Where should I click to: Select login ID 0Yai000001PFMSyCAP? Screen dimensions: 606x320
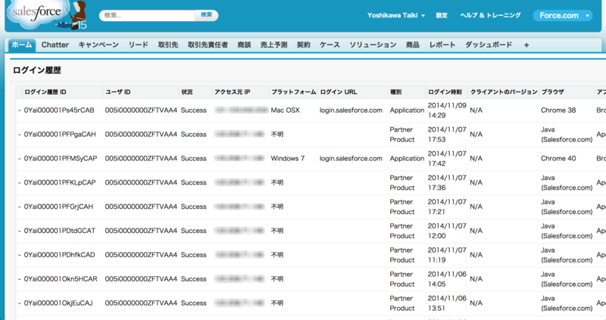click(x=61, y=158)
